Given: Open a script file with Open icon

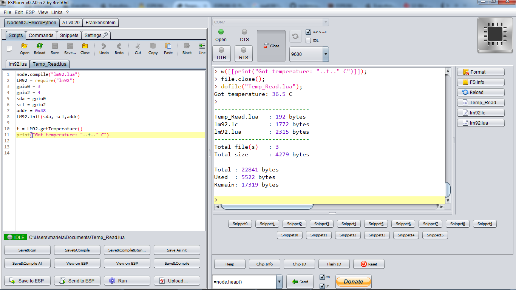Looking at the screenshot, I should click(25, 49).
